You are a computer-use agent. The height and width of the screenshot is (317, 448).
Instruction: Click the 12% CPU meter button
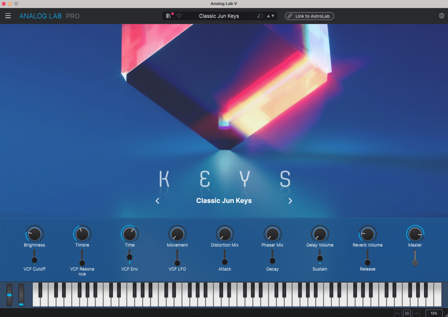[x=434, y=313]
